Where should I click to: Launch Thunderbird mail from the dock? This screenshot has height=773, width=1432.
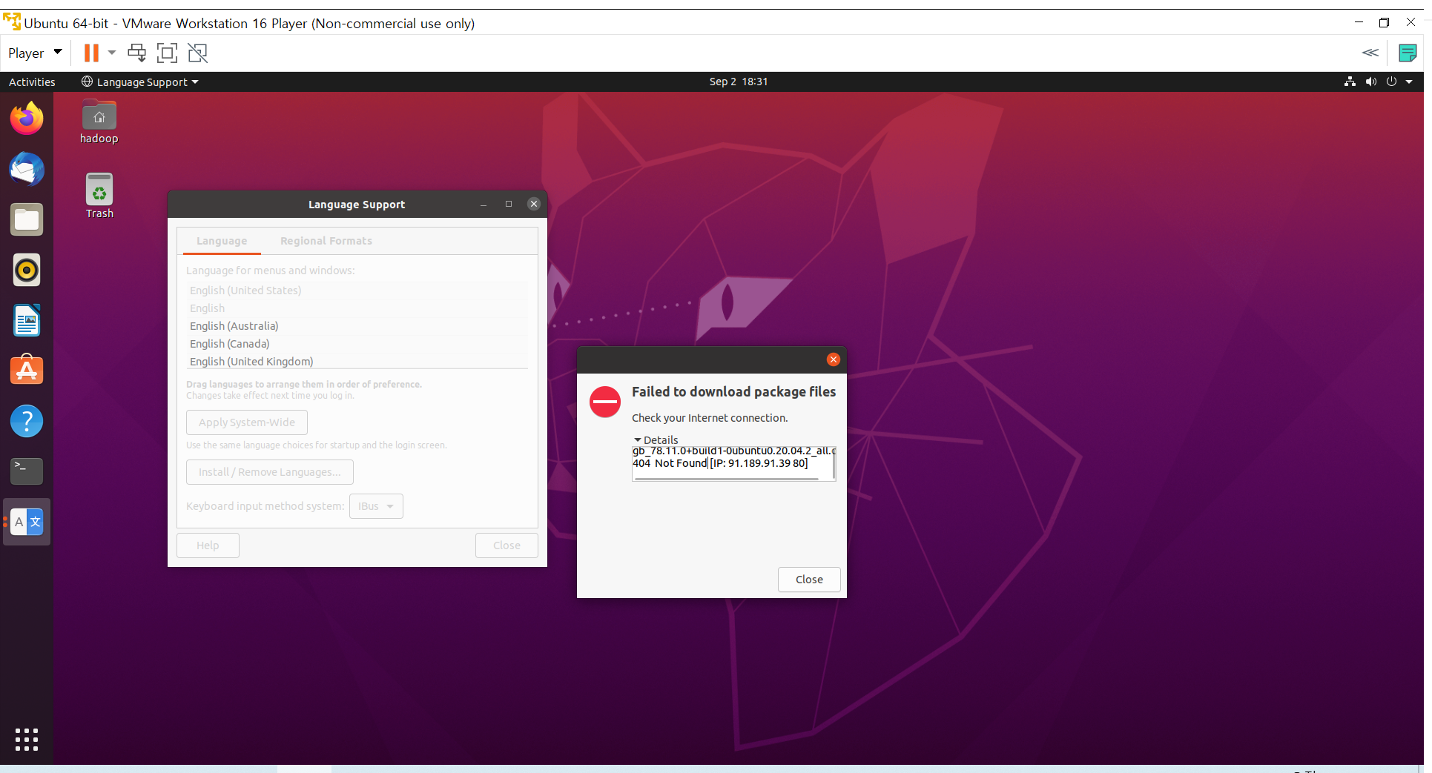(27, 169)
